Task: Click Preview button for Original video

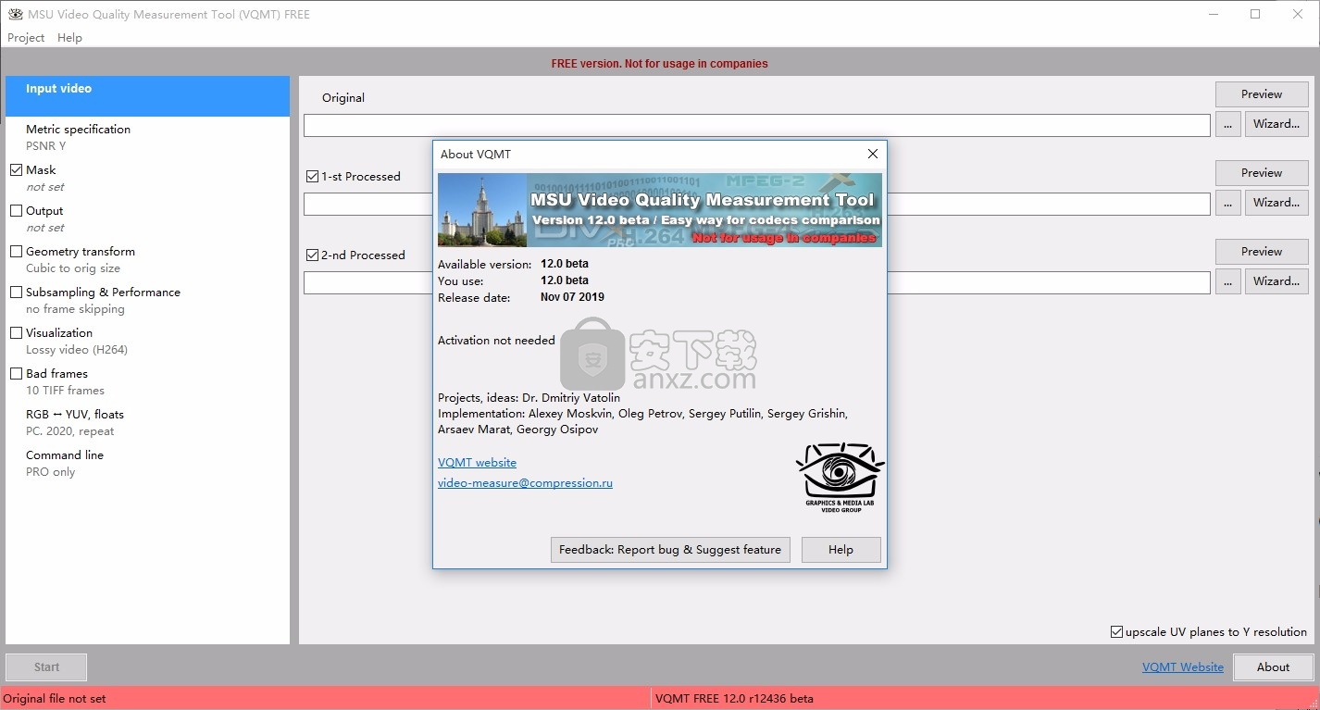Action: (x=1262, y=94)
